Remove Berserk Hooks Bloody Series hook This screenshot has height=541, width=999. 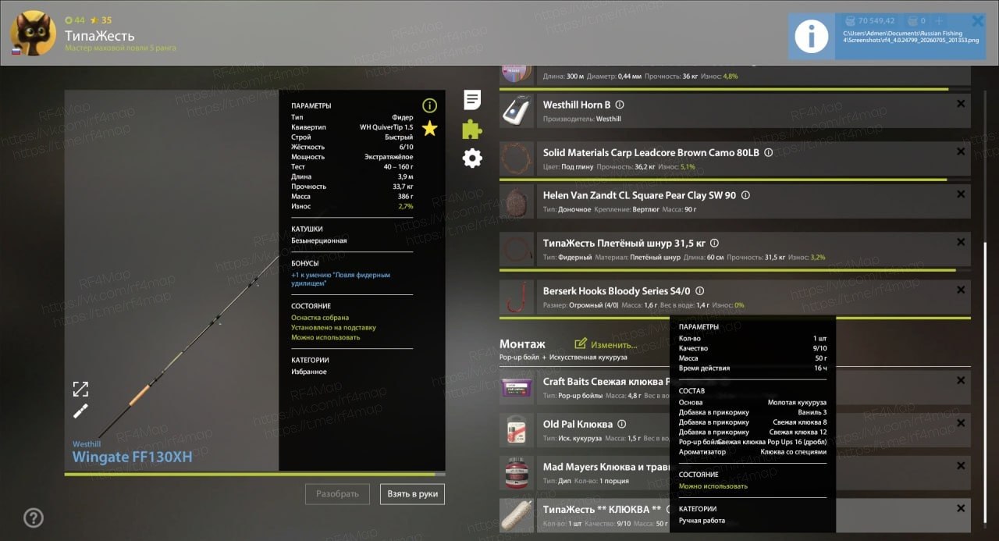(961, 290)
